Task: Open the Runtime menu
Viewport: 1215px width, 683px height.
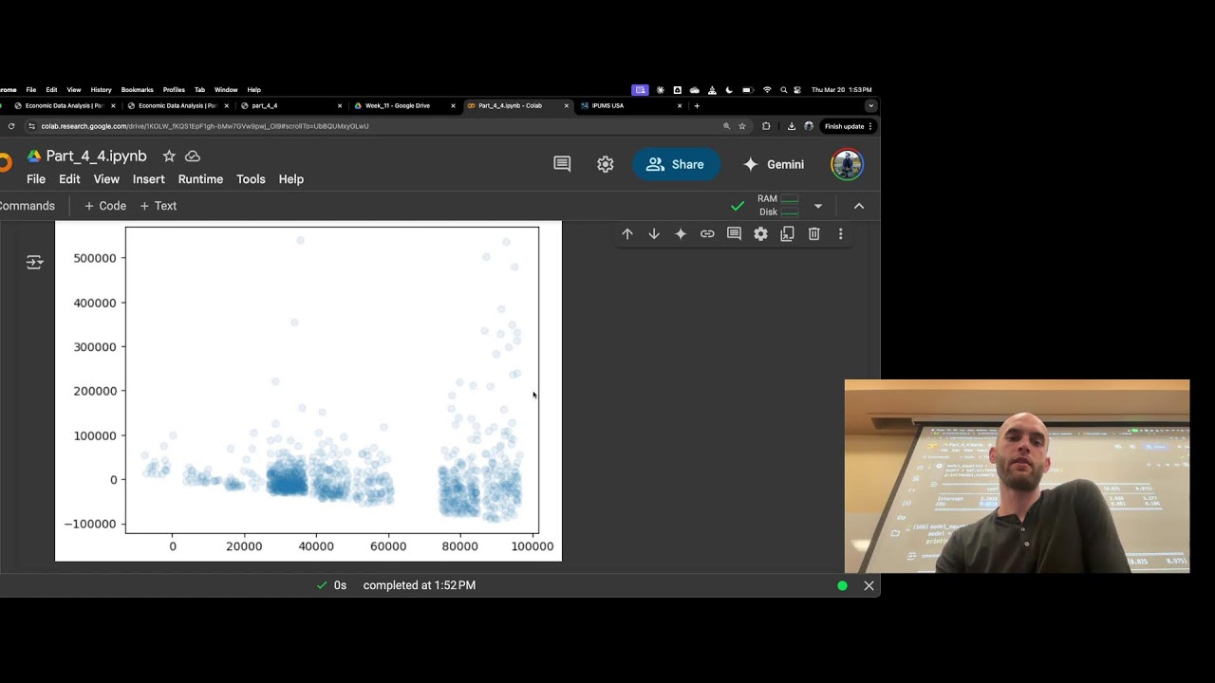Action: (200, 179)
